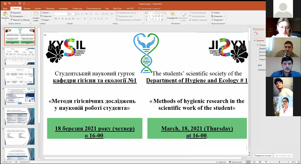Click Replace (Заменить) button
301x164 pixels.
(x=218, y=16)
